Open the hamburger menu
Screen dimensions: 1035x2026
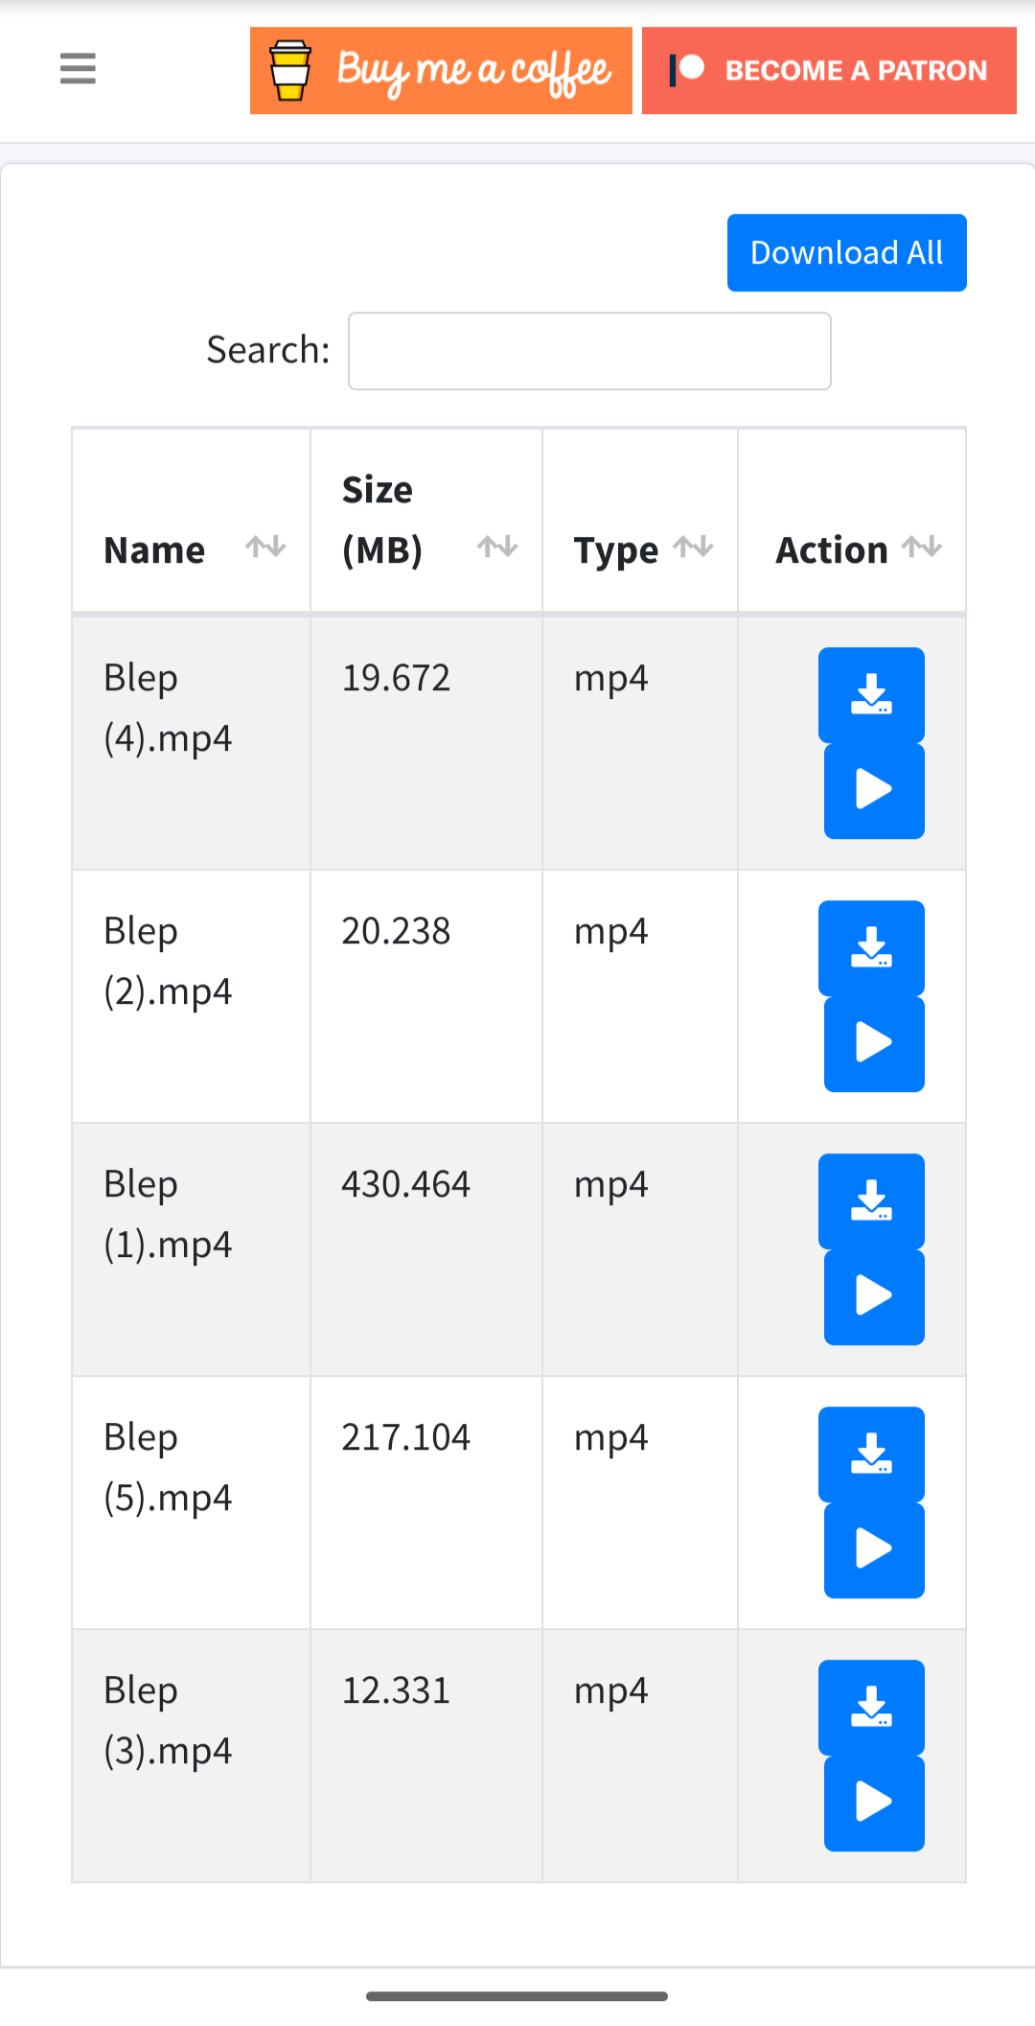click(x=78, y=69)
